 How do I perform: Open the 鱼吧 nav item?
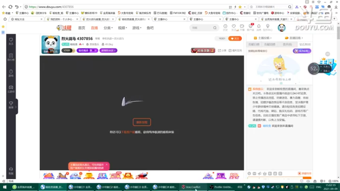[150, 28]
